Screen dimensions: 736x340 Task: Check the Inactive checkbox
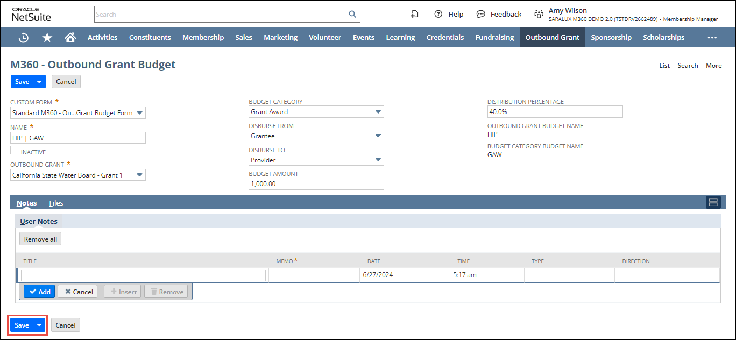click(x=15, y=151)
